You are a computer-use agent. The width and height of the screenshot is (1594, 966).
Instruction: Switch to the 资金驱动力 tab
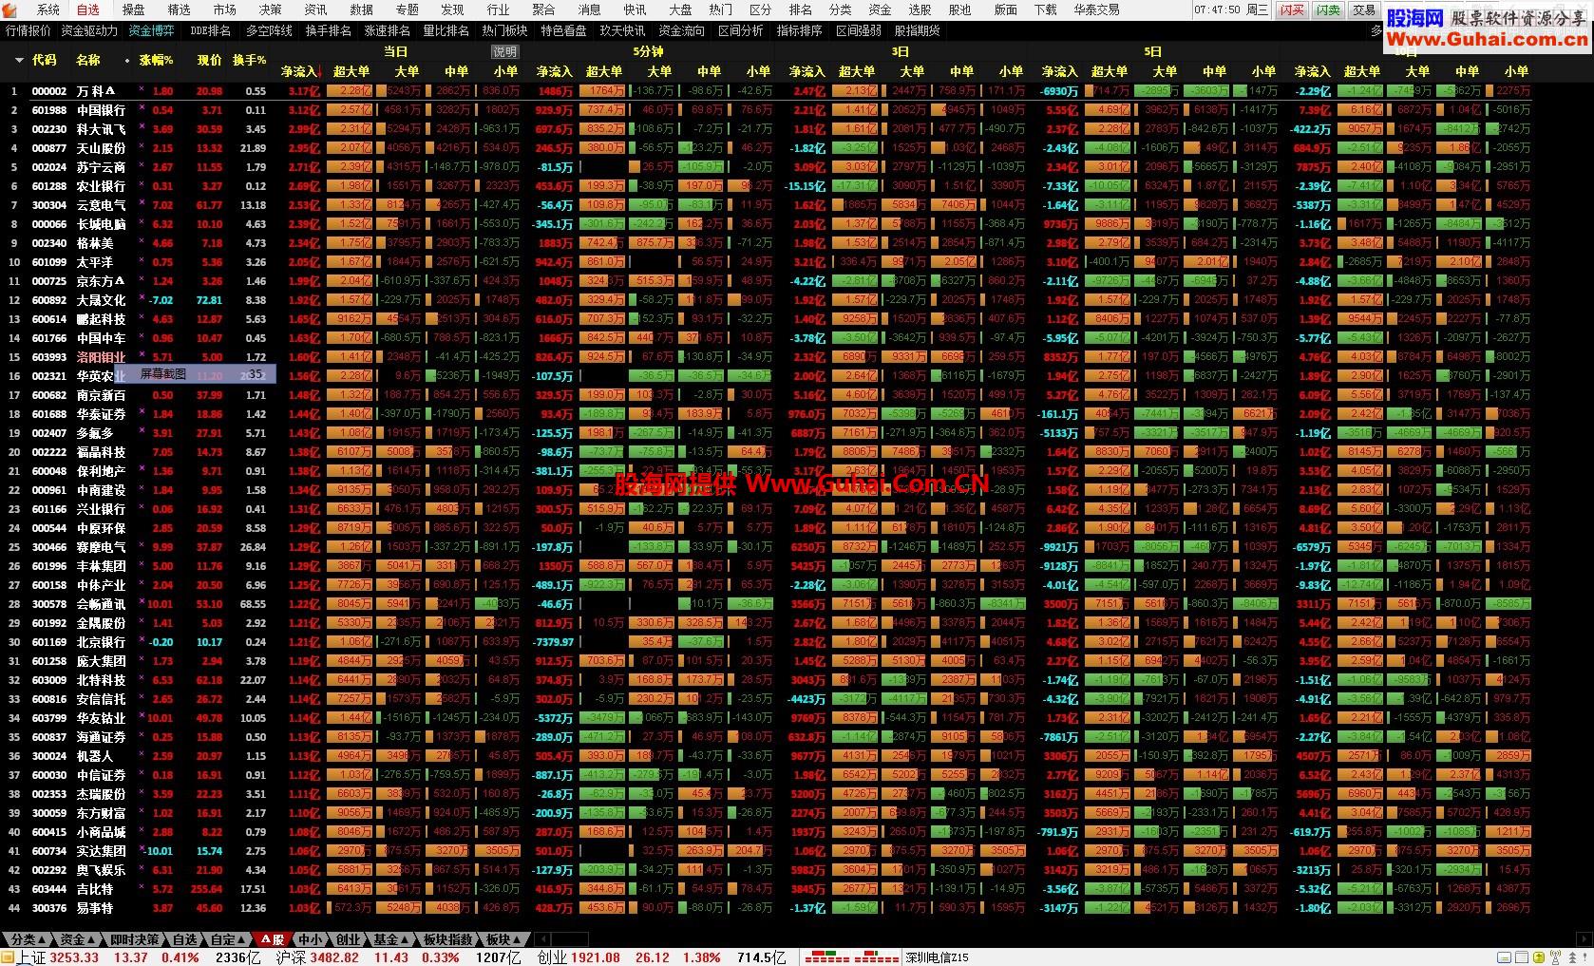89,30
